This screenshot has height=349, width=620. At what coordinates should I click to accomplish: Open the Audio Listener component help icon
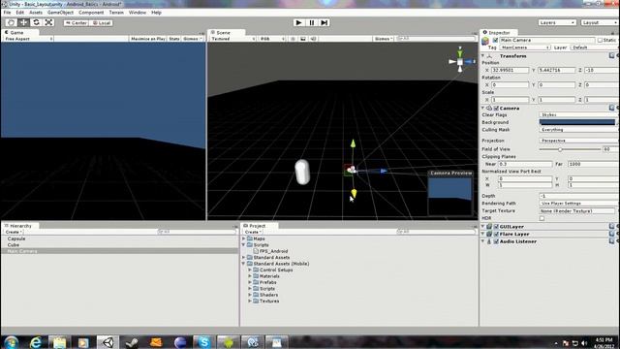click(x=611, y=241)
